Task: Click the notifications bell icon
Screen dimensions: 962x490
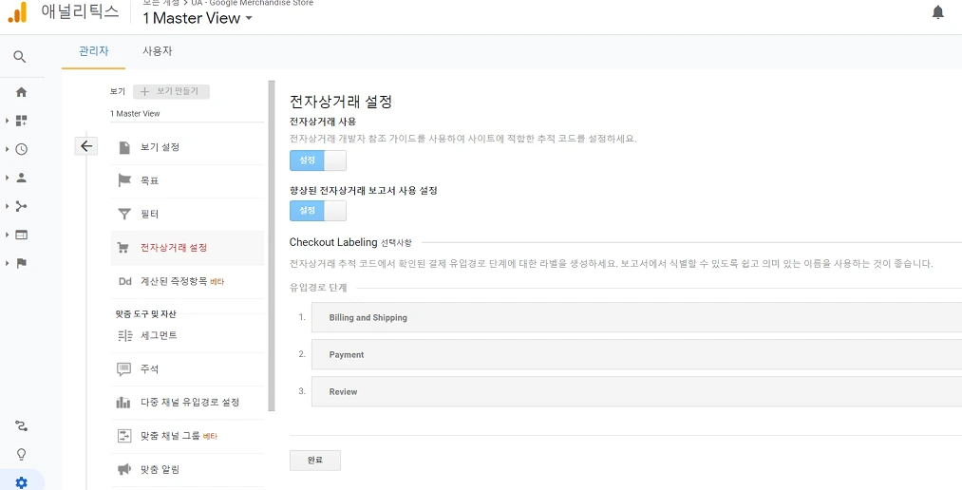Action: tap(938, 12)
